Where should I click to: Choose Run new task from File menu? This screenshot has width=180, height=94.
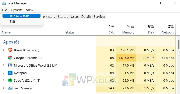click(21, 16)
